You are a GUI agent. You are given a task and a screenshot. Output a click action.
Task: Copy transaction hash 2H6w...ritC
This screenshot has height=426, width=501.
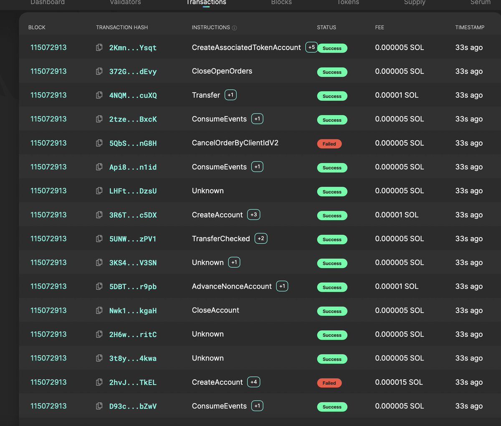[99, 334]
